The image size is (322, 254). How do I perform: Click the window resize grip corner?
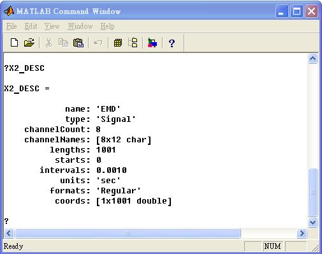pos(315,248)
